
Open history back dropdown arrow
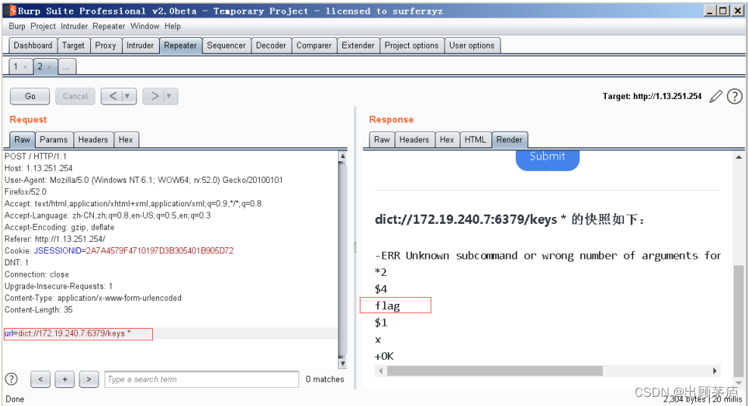pos(127,96)
